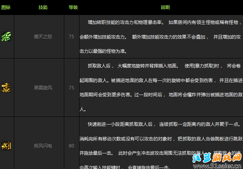Select the 黑震旋风 skill name

(x=43, y=88)
